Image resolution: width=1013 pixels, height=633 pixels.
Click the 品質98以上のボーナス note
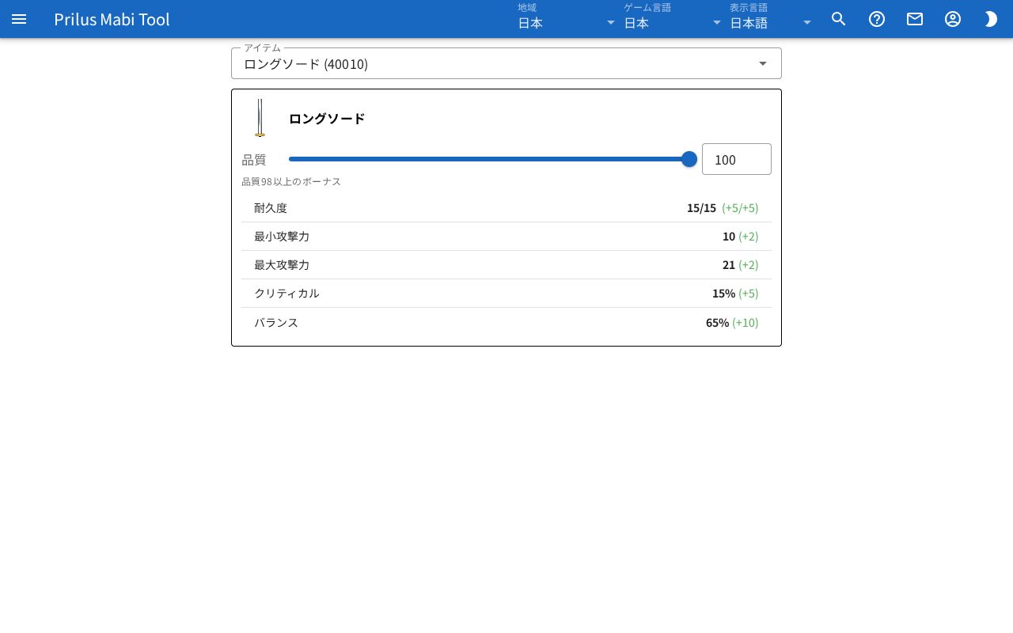pyautogui.click(x=291, y=181)
